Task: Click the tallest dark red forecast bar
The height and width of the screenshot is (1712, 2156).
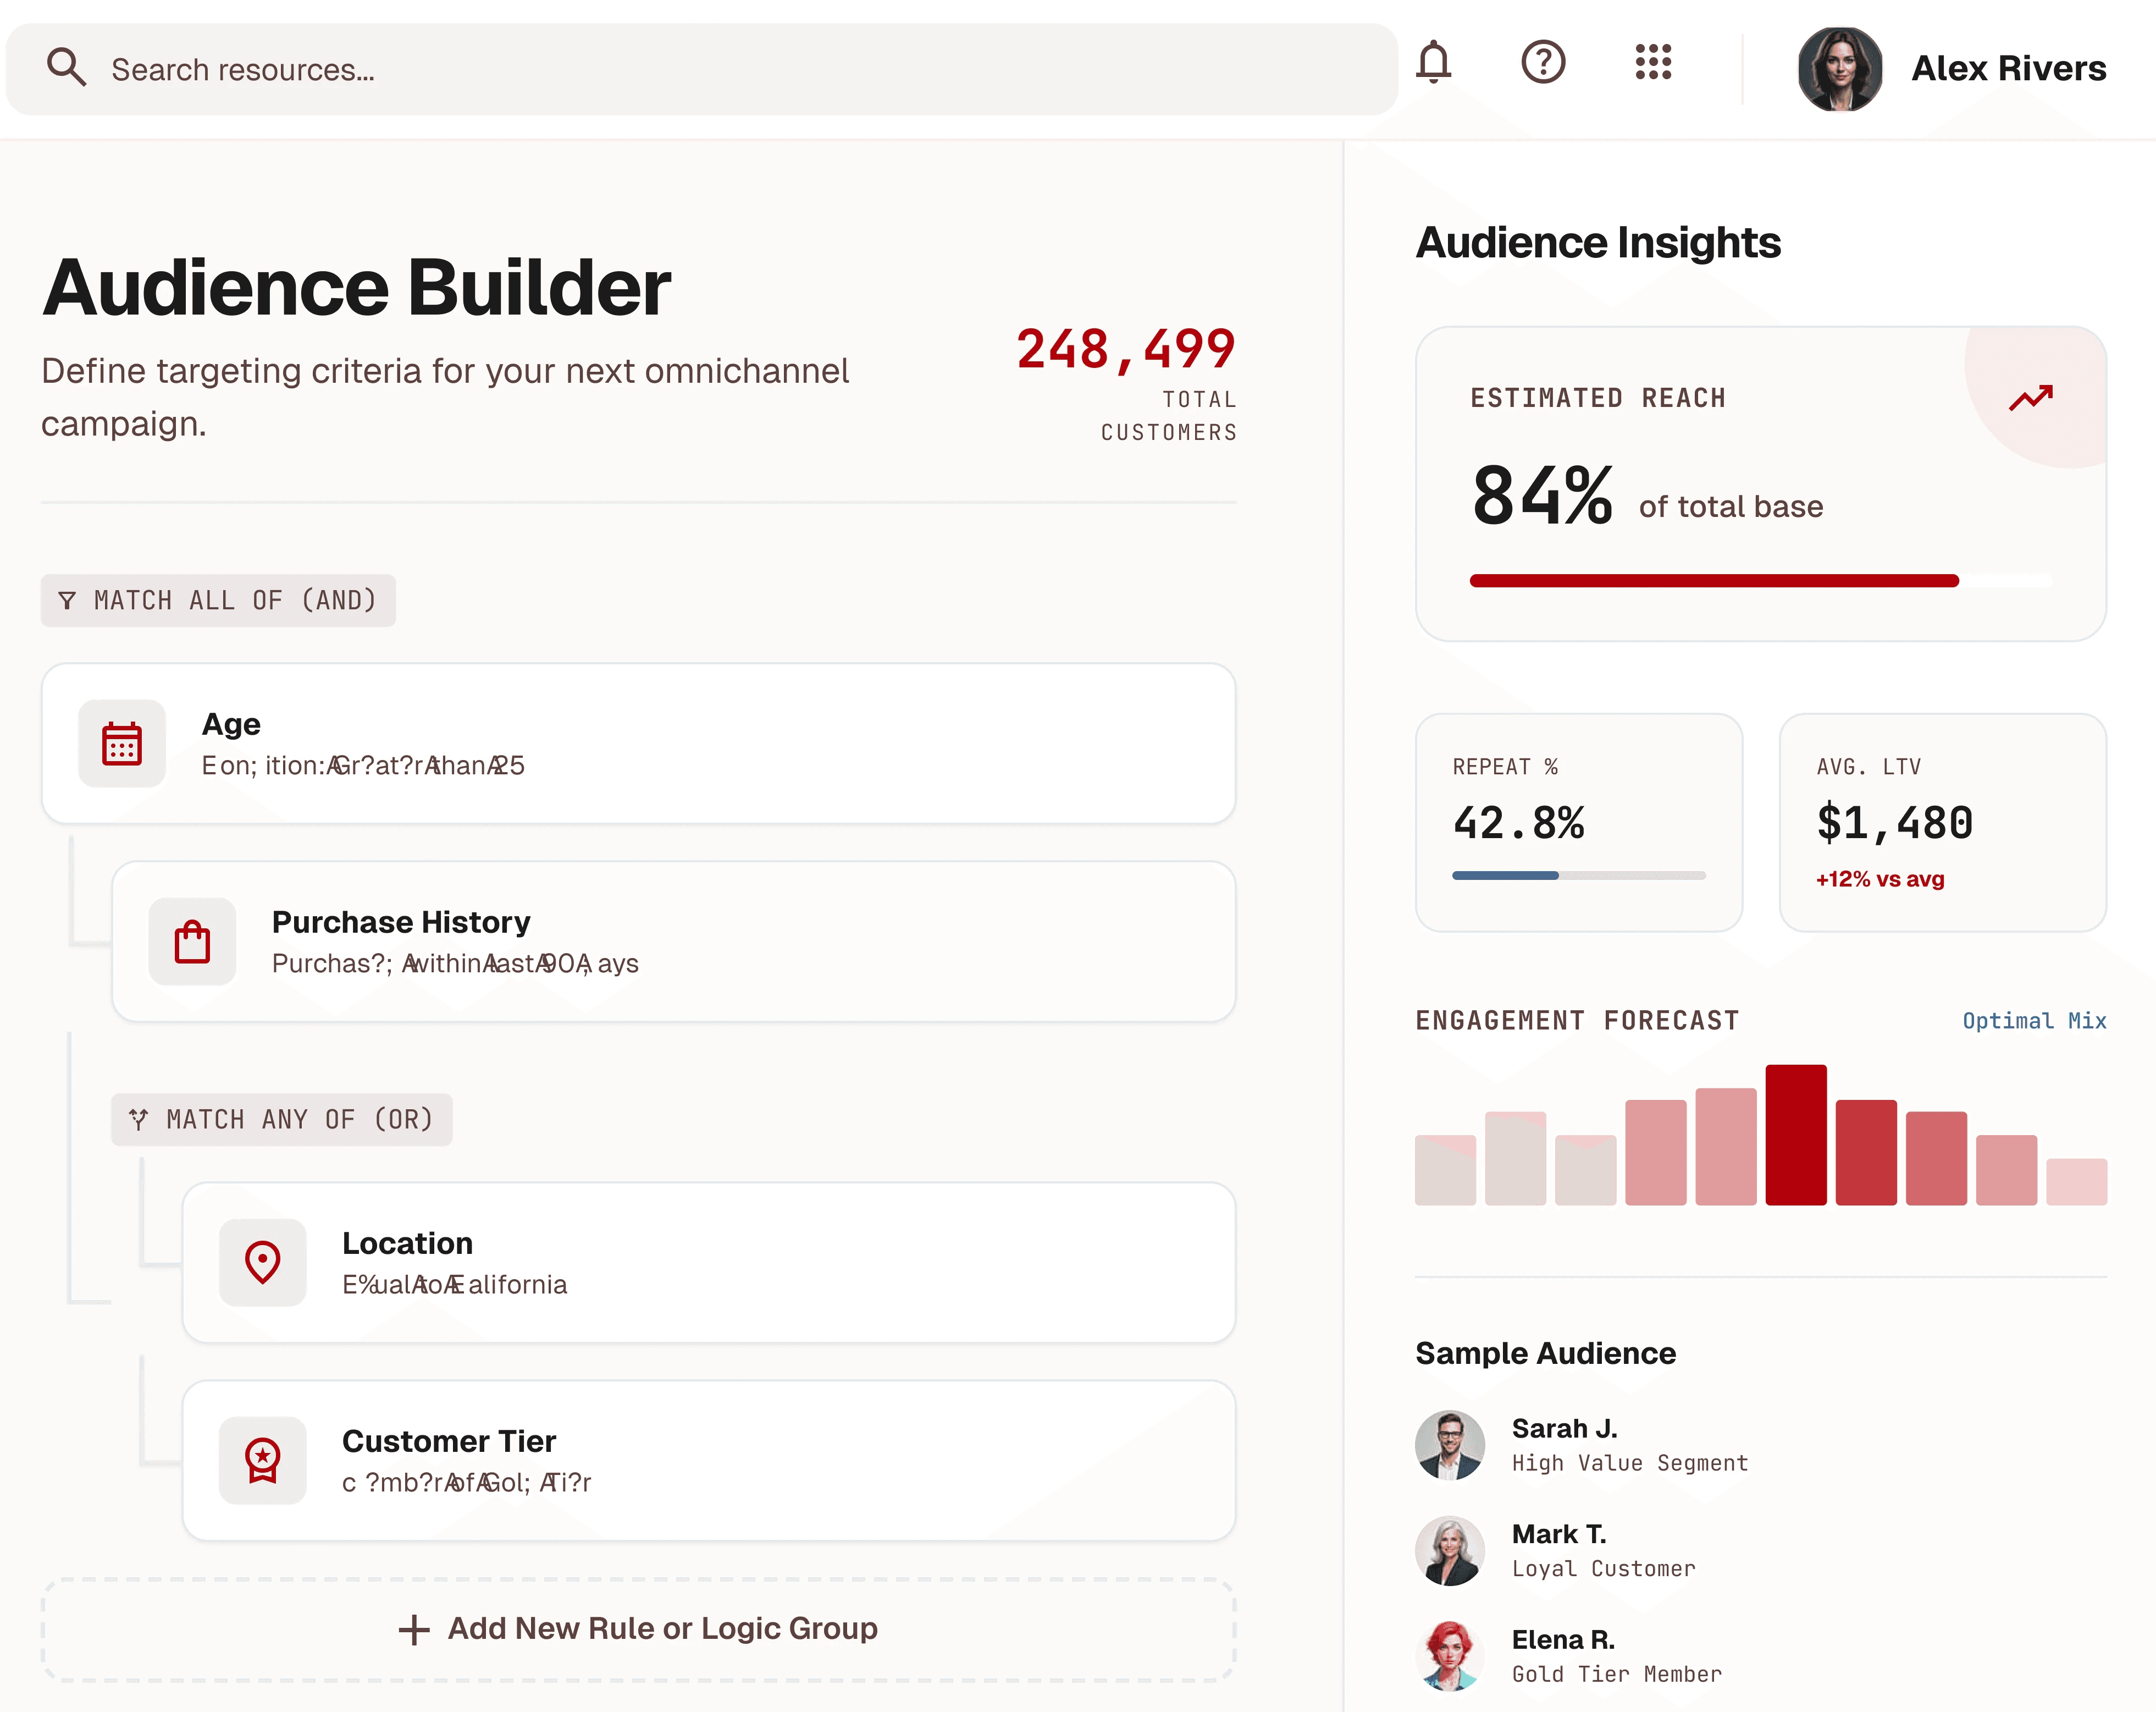Action: click(1796, 1135)
